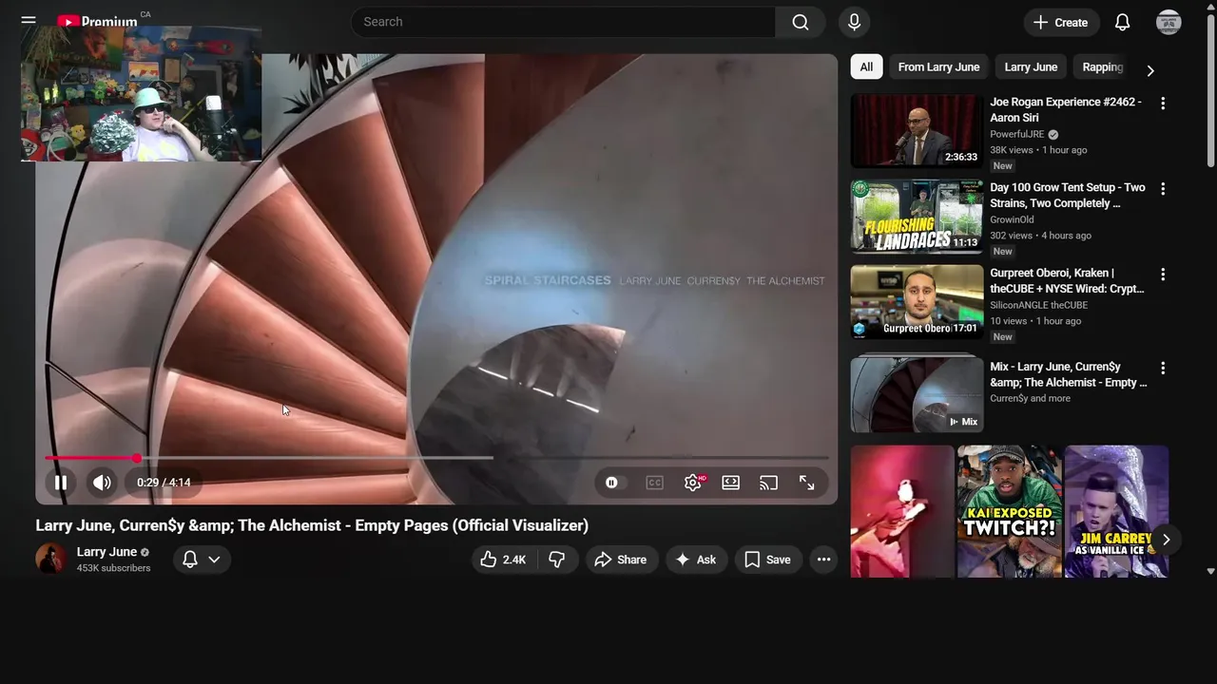Click the Search input field
The width and height of the screenshot is (1217, 684).
point(563,22)
